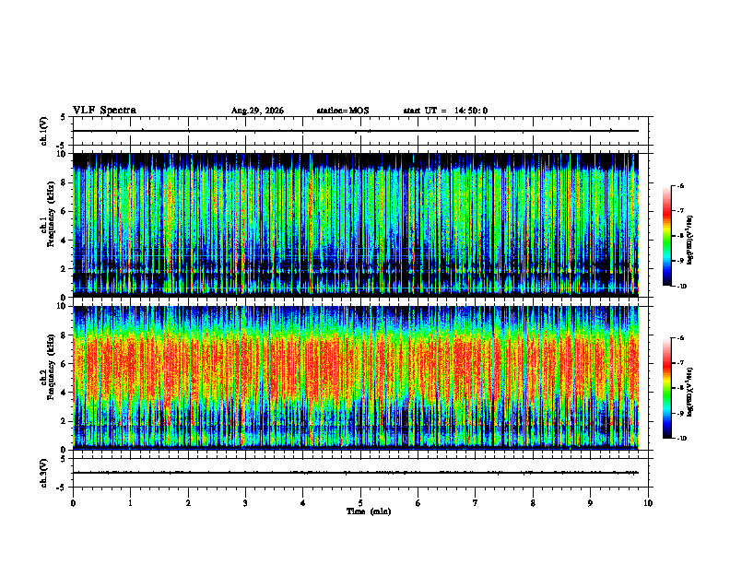Click the ch.1(V) axis label

44,131
